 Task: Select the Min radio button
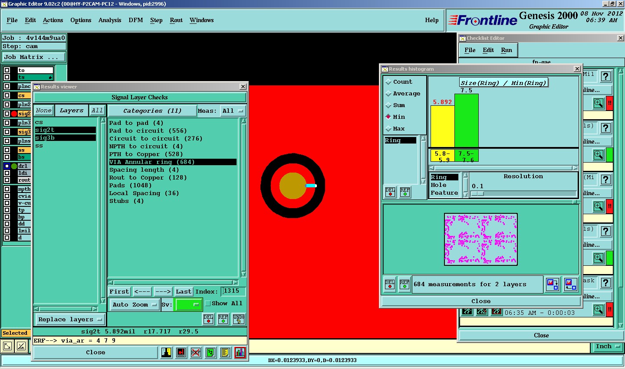pos(388,117)
